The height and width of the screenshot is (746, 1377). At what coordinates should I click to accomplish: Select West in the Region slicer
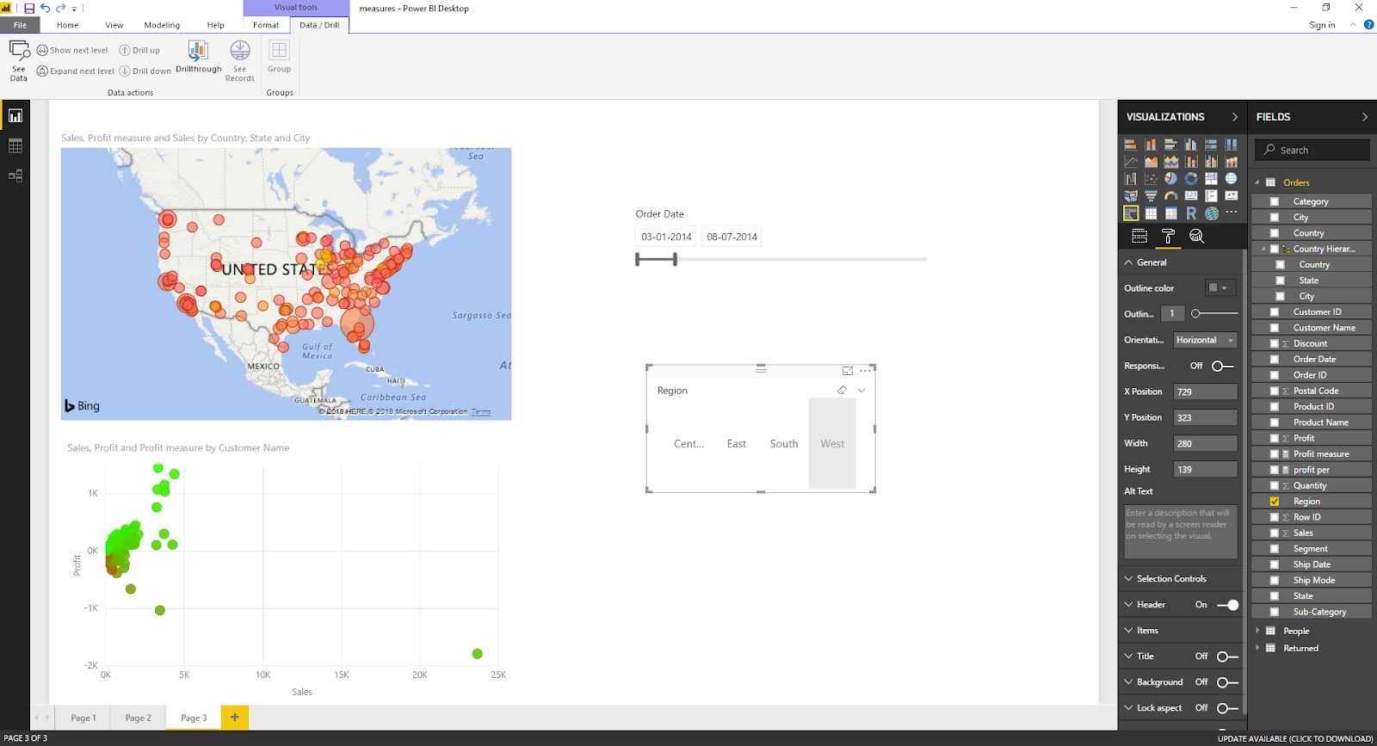832,444
